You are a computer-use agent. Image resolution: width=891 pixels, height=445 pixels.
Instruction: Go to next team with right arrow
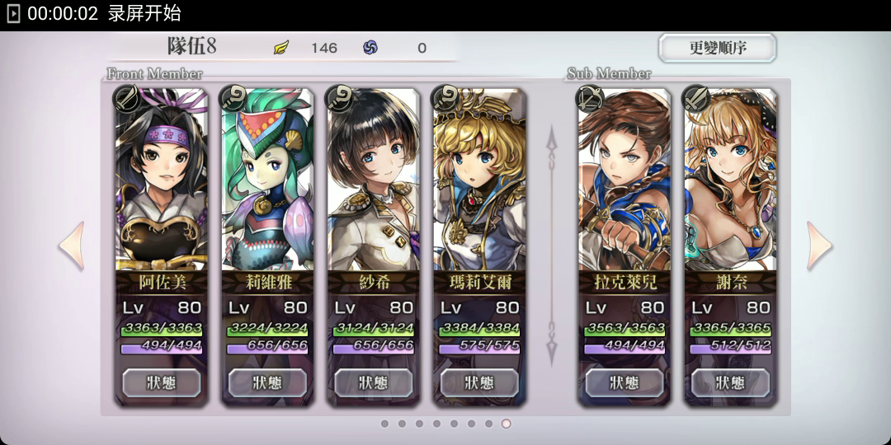point(819,246)
